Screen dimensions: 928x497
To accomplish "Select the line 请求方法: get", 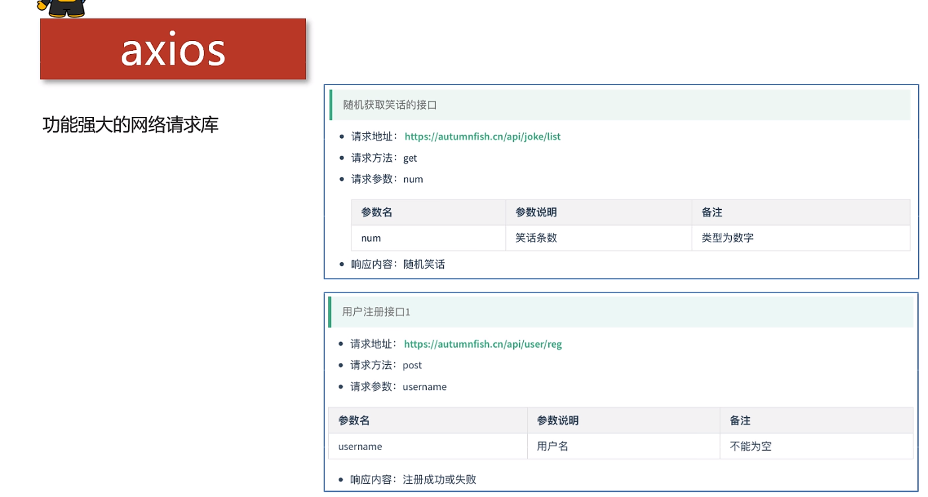I will coord(384,158).
